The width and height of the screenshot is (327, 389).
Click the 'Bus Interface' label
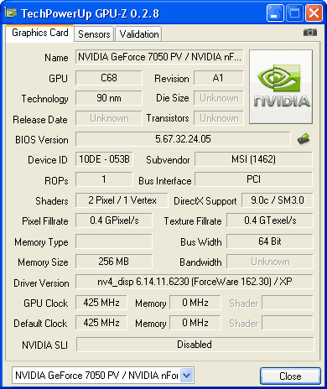click(x=165, y=181)
